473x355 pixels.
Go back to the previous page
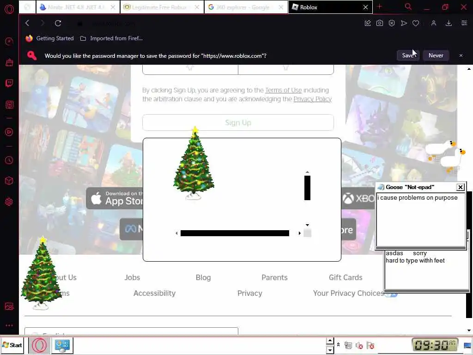(27, 23)
